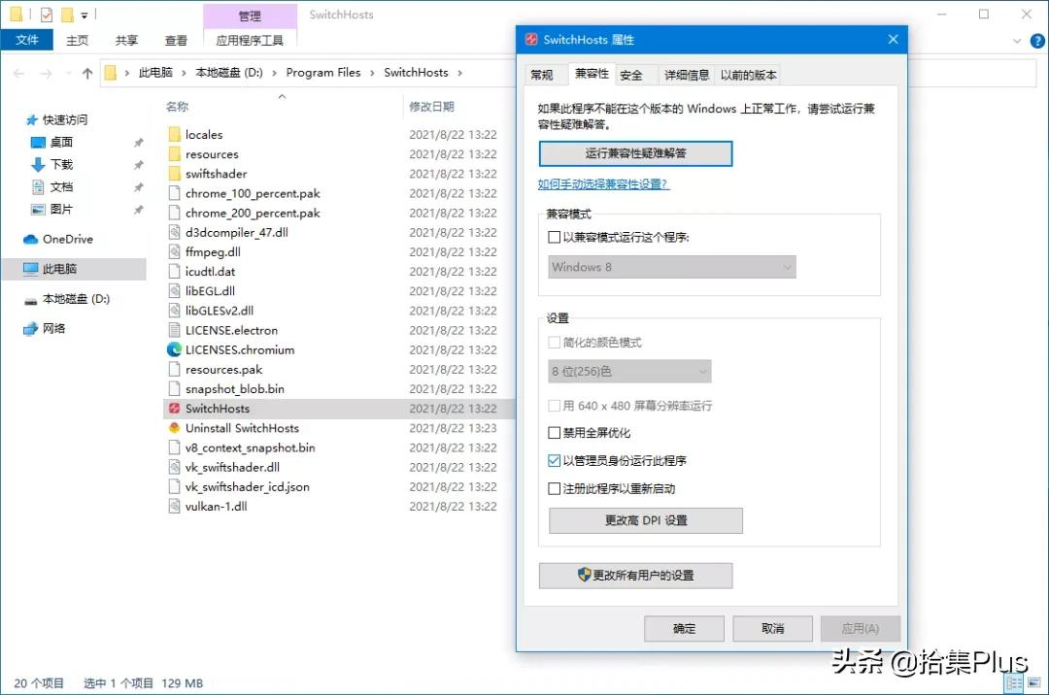Open the Windows 8 compatibility dropdown
The width and height of the screenshot is (1049, 695).
[x=672, y=267]
